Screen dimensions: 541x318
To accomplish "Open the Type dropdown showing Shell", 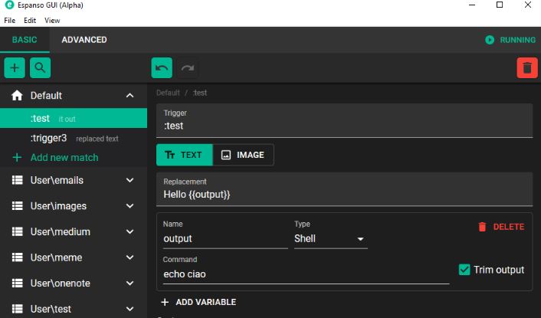I will click(x=330, y=238).
